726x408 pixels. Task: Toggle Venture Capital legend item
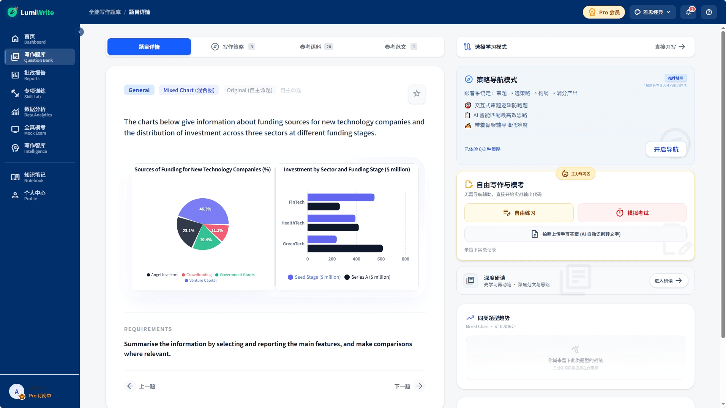pos(200,281)
